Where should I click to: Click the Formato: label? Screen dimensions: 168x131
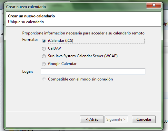pos(30,40)
